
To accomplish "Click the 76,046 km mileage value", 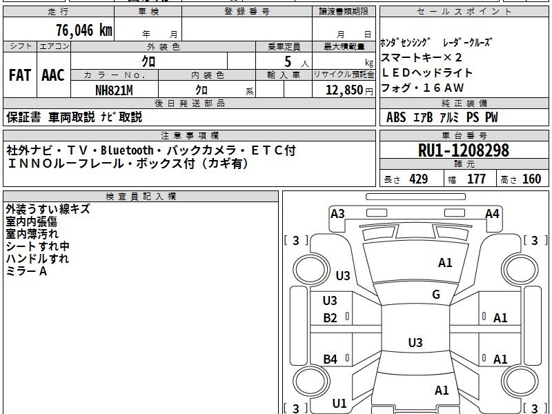I will coord(83,30).
